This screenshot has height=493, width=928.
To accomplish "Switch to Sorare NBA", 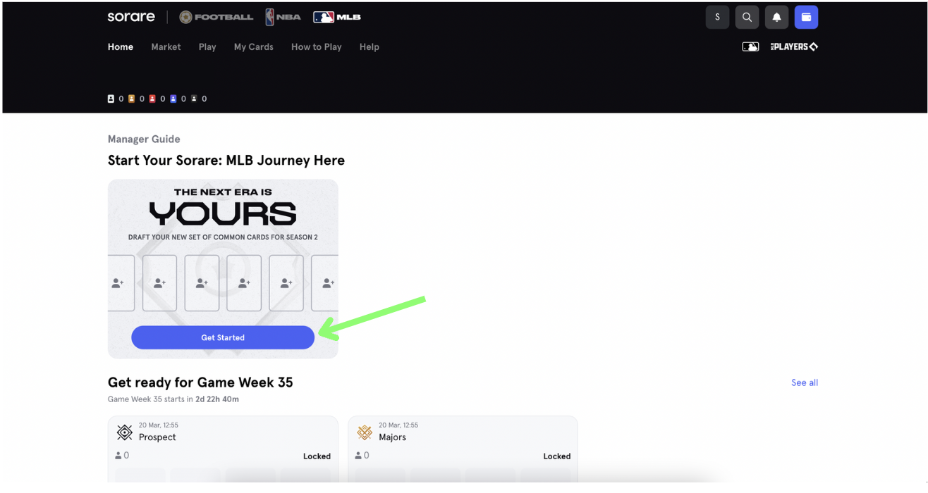I will coord(283,17).
